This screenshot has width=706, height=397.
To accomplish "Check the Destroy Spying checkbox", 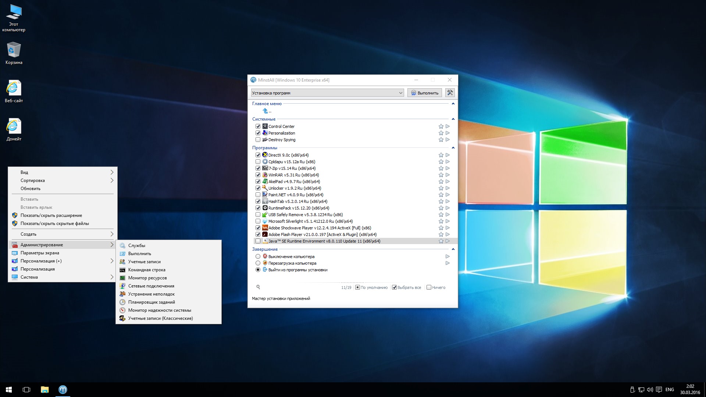I will click(258, 140).
